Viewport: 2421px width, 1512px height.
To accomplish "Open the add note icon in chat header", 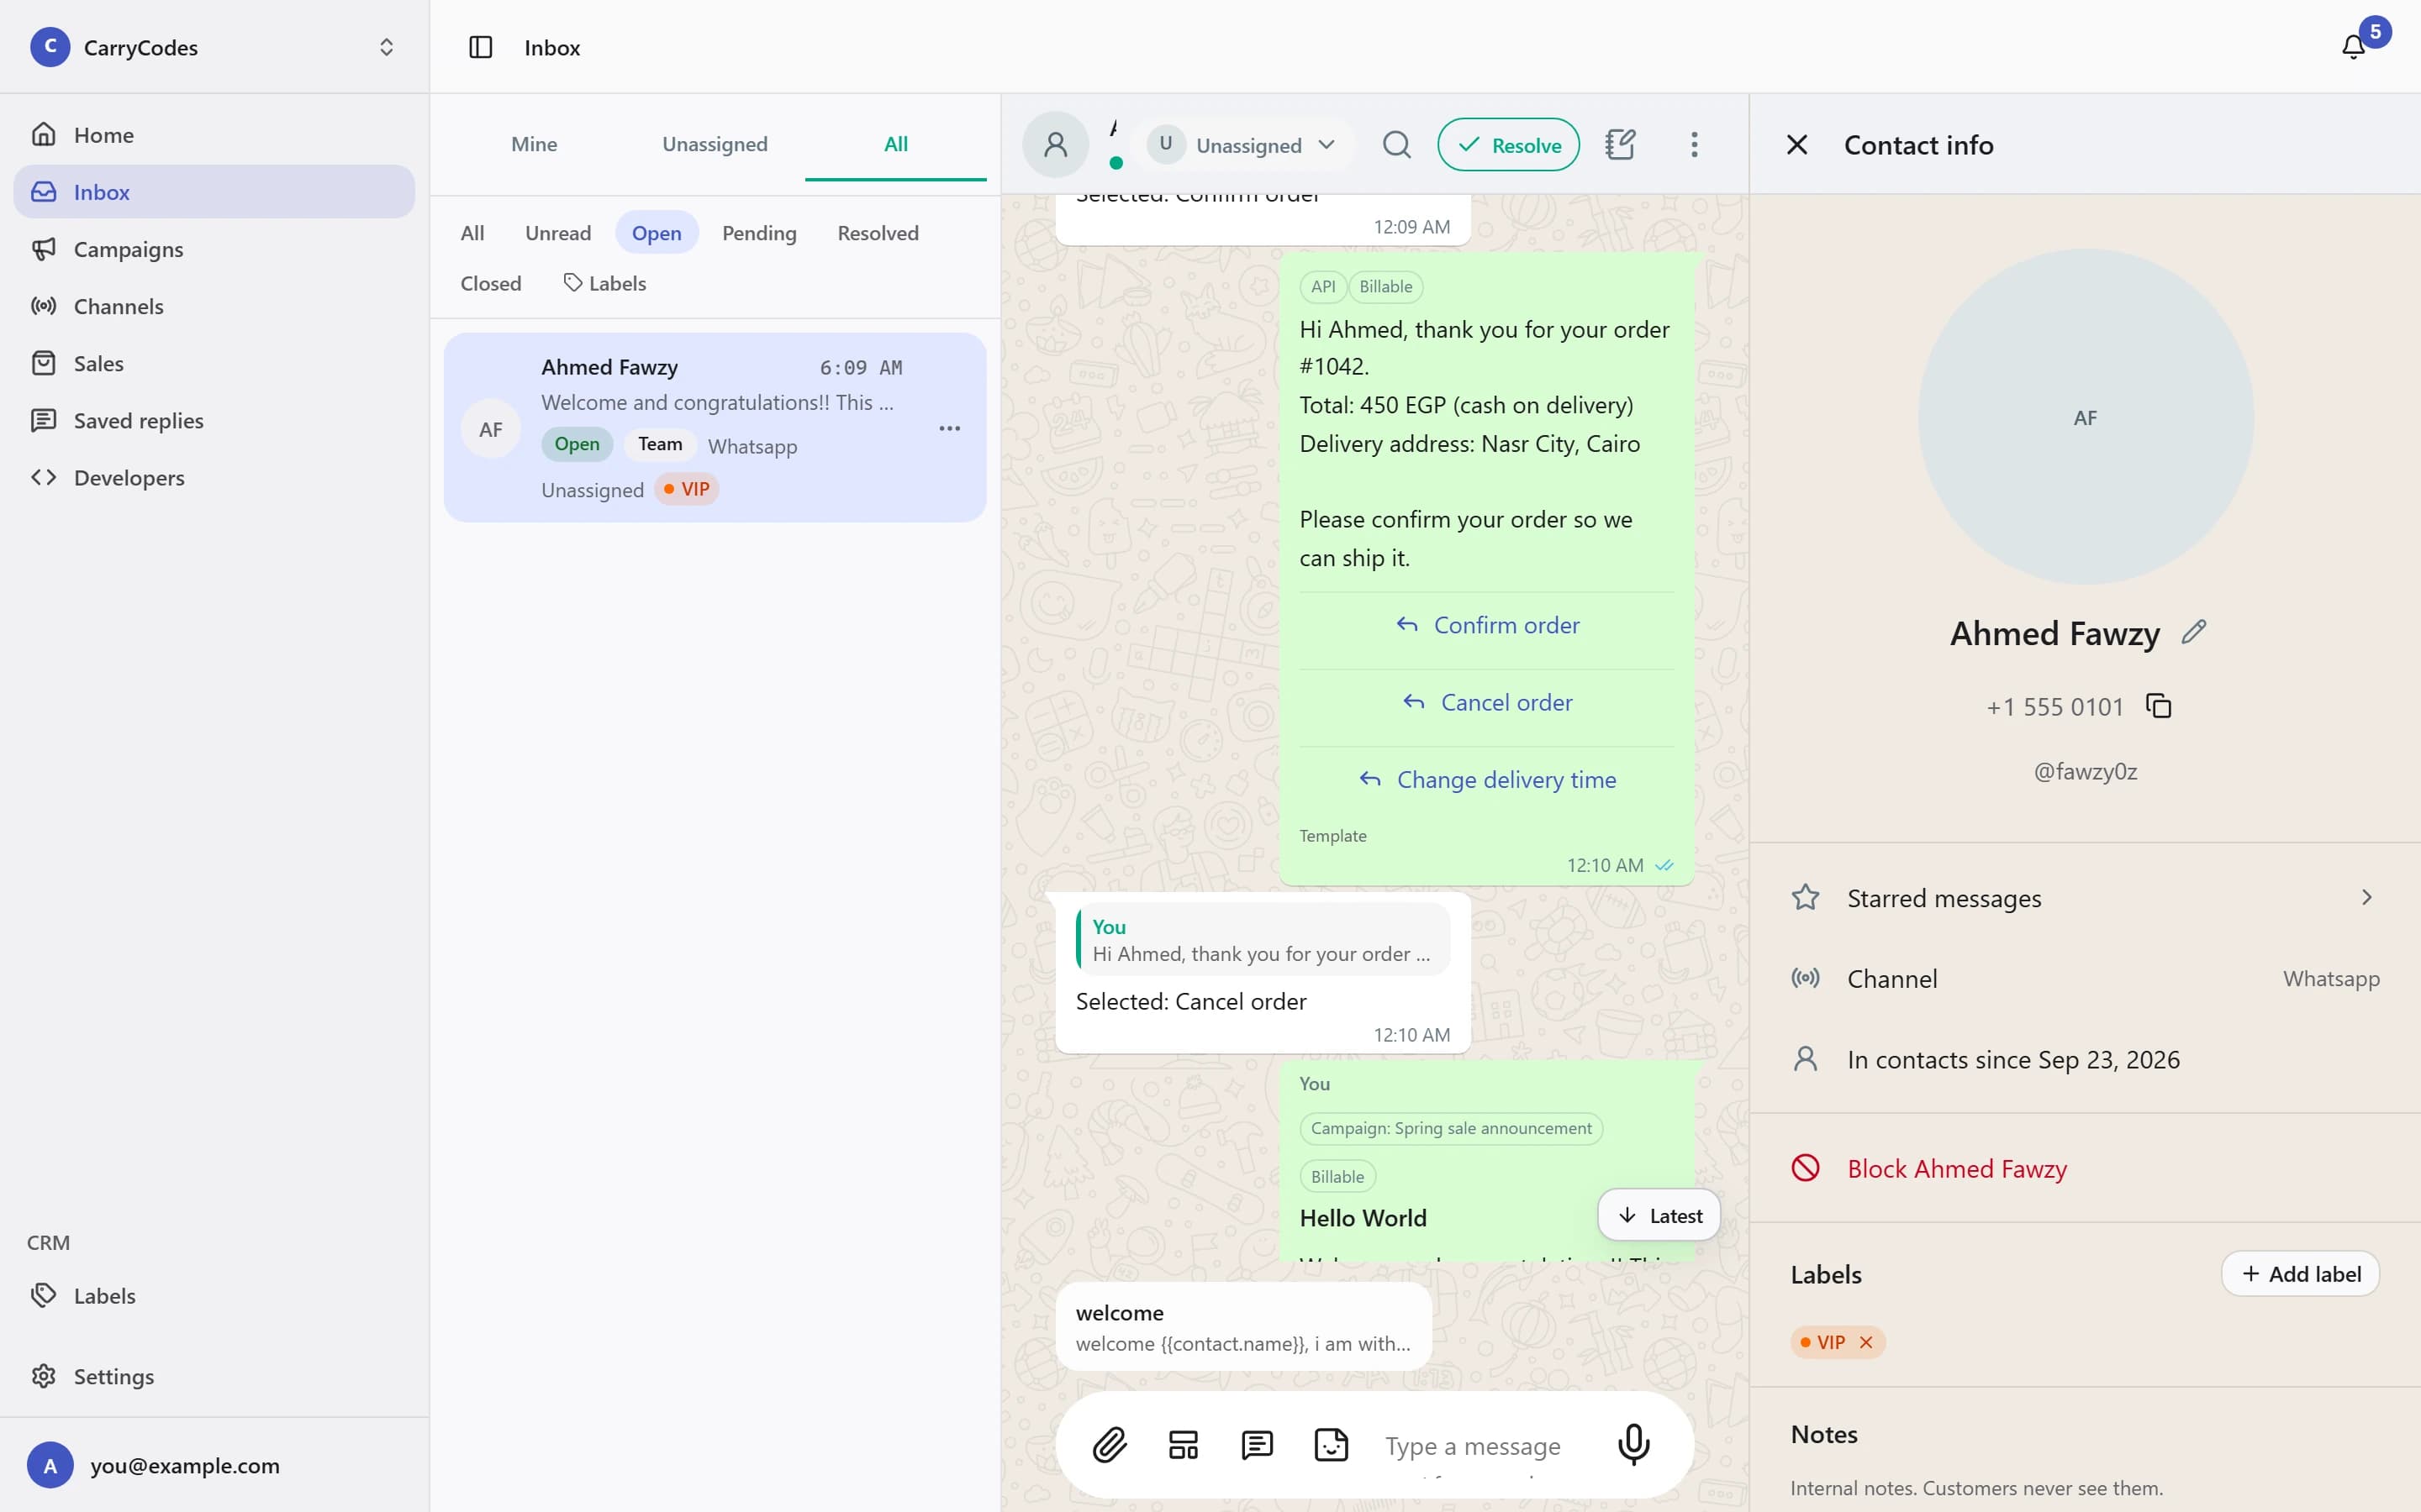I will click(x=1620, y=145).
